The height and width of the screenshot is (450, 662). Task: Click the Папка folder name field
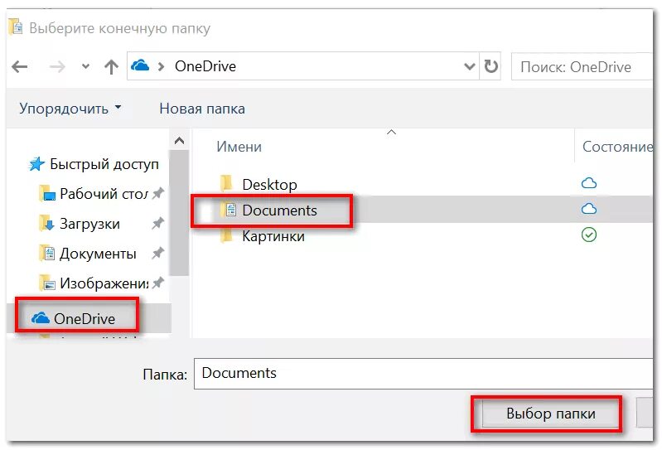(x=423, y=374)
